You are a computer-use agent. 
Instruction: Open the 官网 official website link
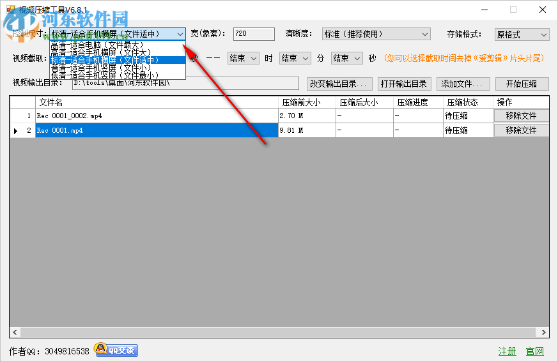pyautogui.click(x=535, y=351)
